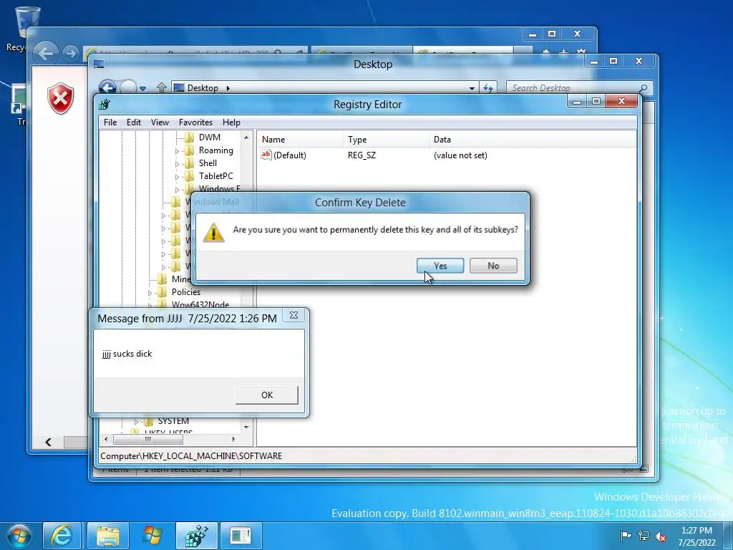This screenshot has width=733, height=550.
Task: Click the warning icon in Confirm Key Delete
Action: point(213,232)
